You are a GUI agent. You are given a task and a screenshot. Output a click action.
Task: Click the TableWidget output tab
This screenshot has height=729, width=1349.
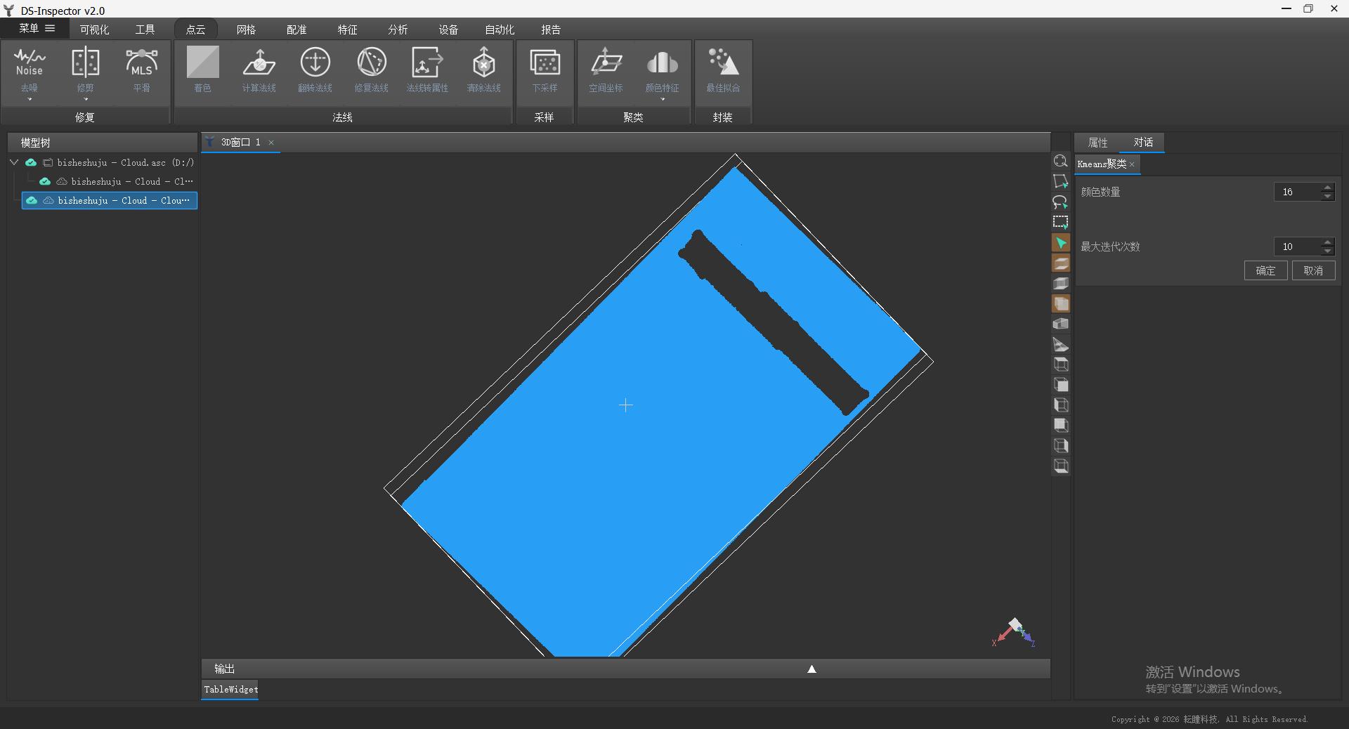pos(230,690)
